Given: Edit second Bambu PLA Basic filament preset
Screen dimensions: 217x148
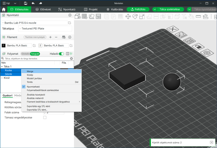Looking at the screenshot, I should tap(71, 45).
